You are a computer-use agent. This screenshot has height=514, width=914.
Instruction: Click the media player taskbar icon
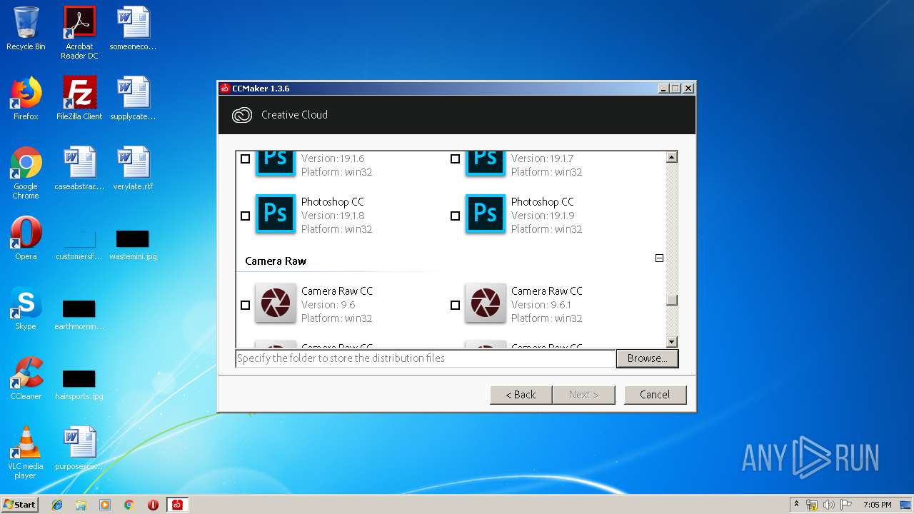[x=105, y=505]
